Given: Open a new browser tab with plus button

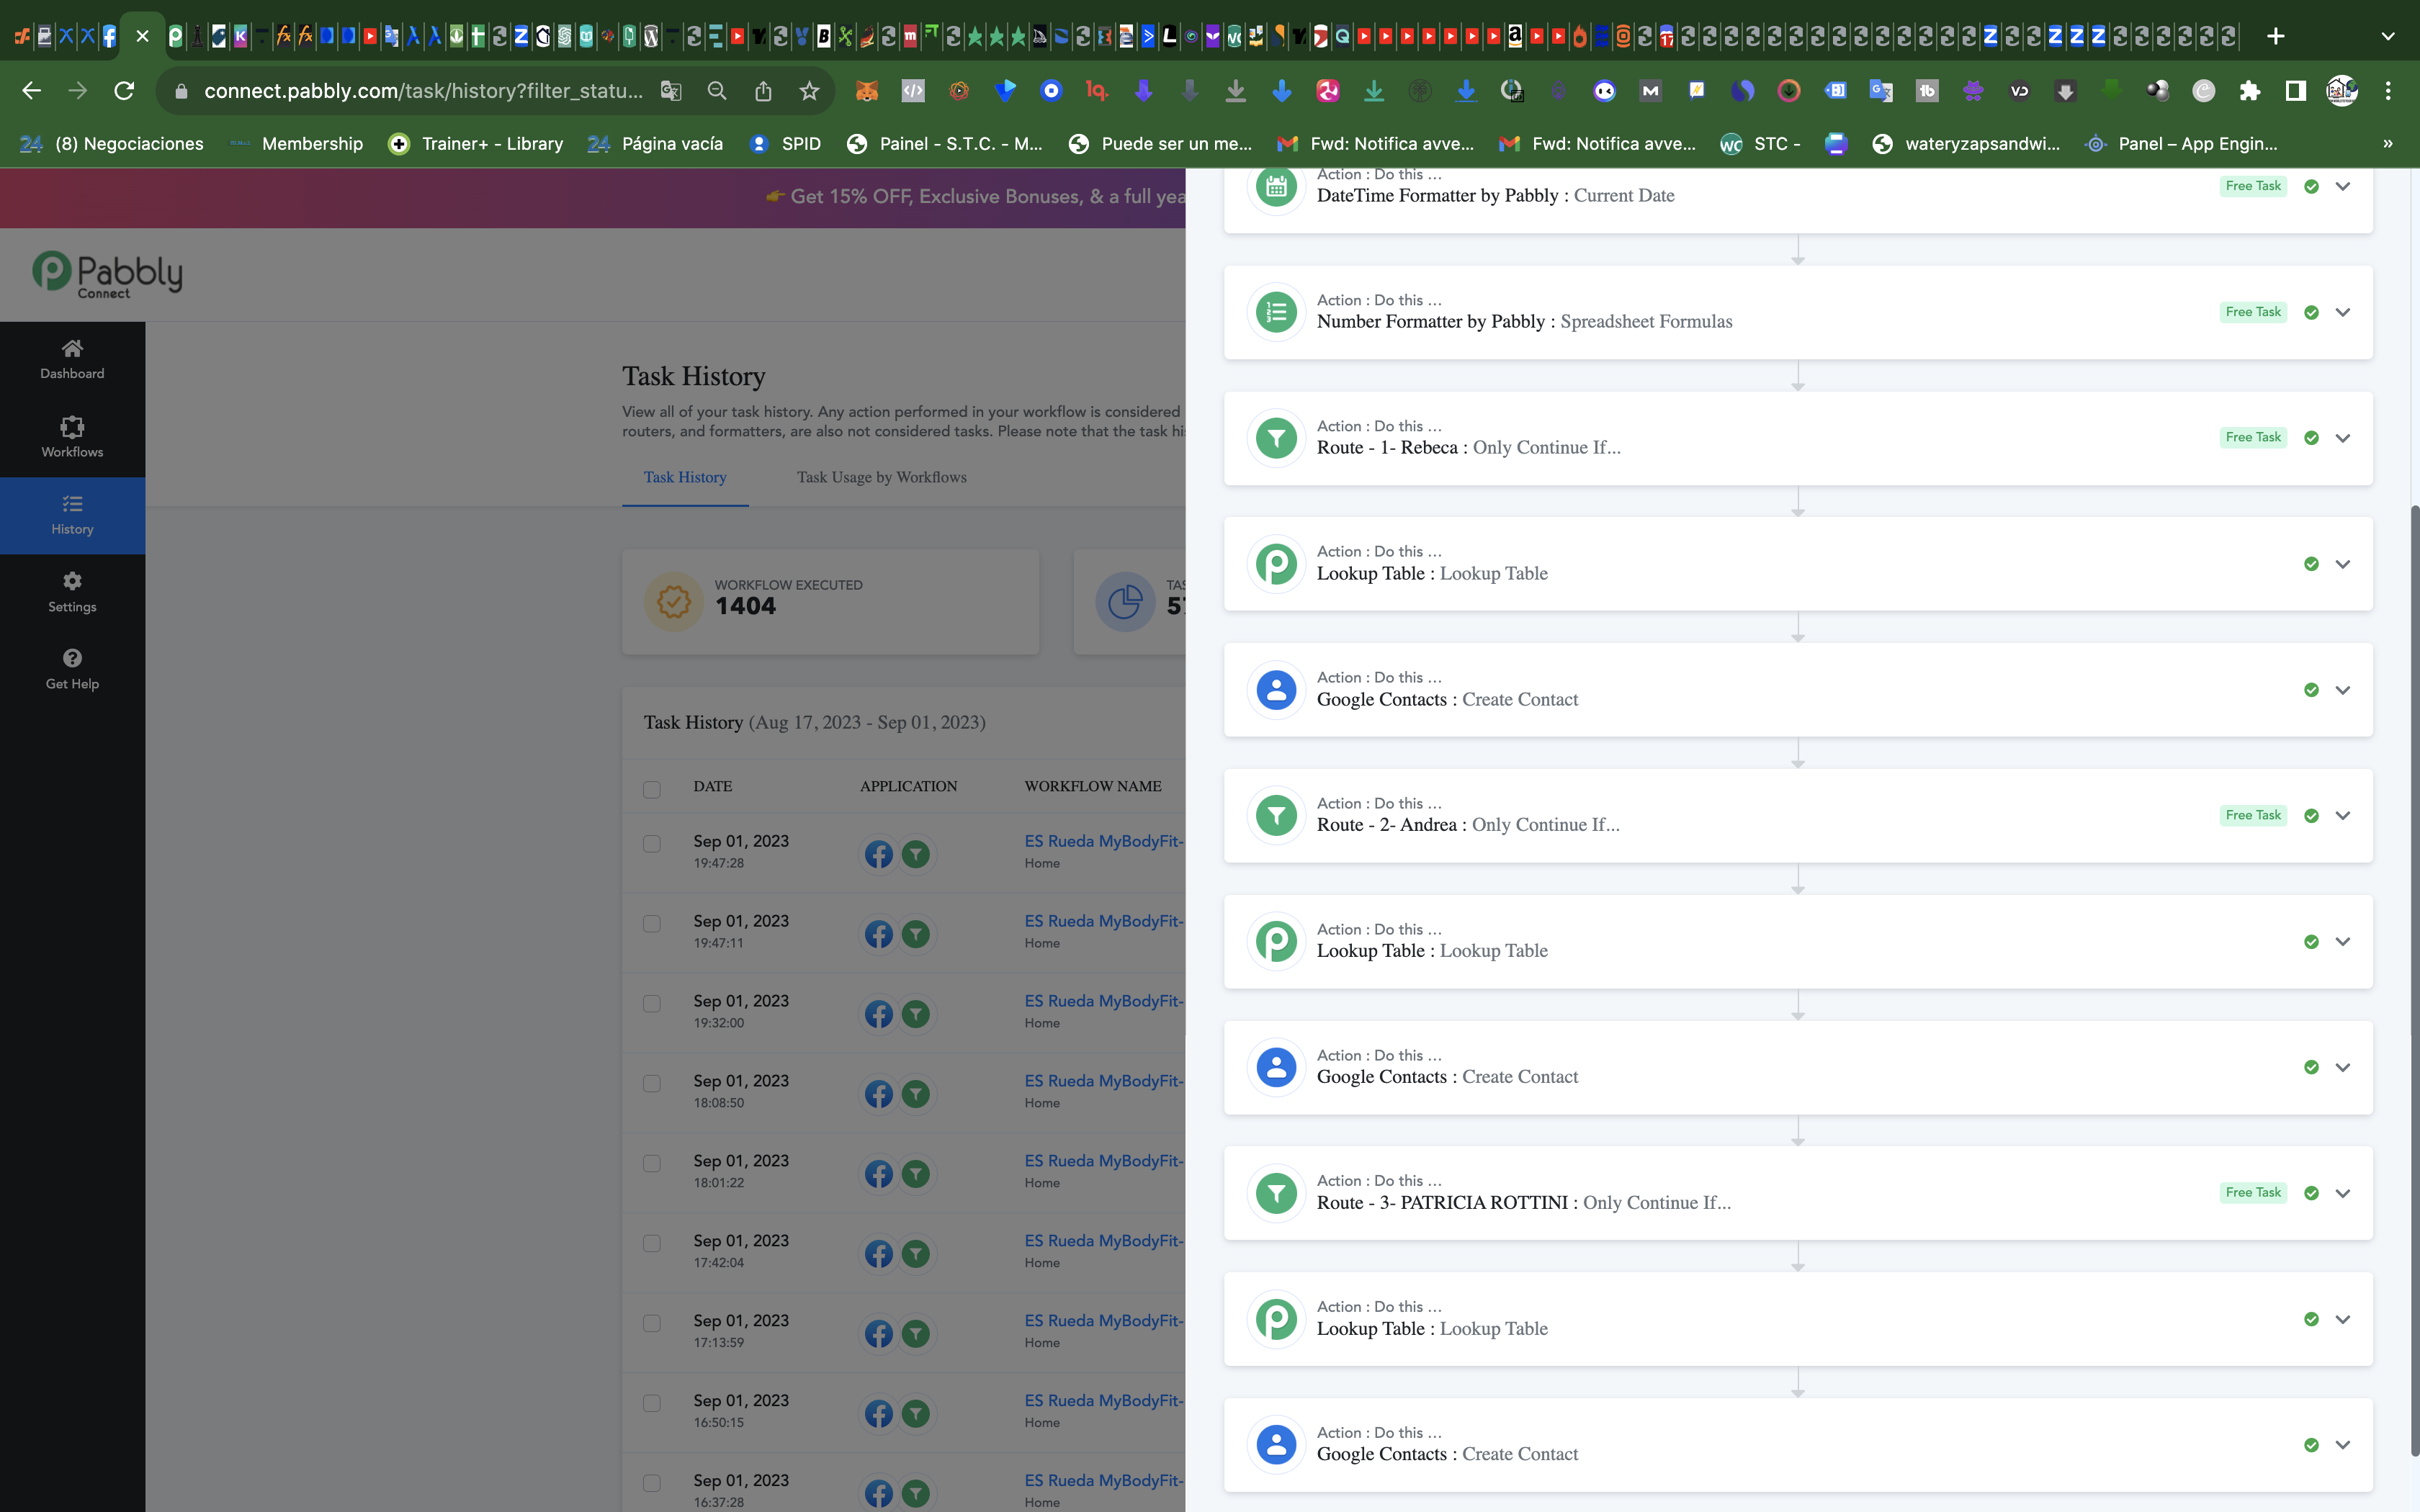Looking at the screenshot, I should click(x=2276, y=36).
